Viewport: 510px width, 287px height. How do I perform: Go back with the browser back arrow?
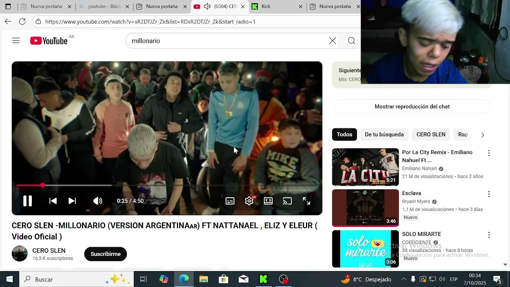click(8, 22)
